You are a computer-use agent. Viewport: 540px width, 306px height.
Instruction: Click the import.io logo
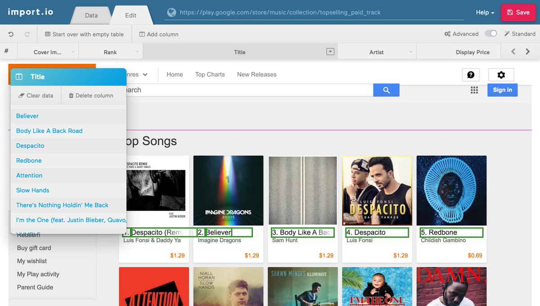31,12
